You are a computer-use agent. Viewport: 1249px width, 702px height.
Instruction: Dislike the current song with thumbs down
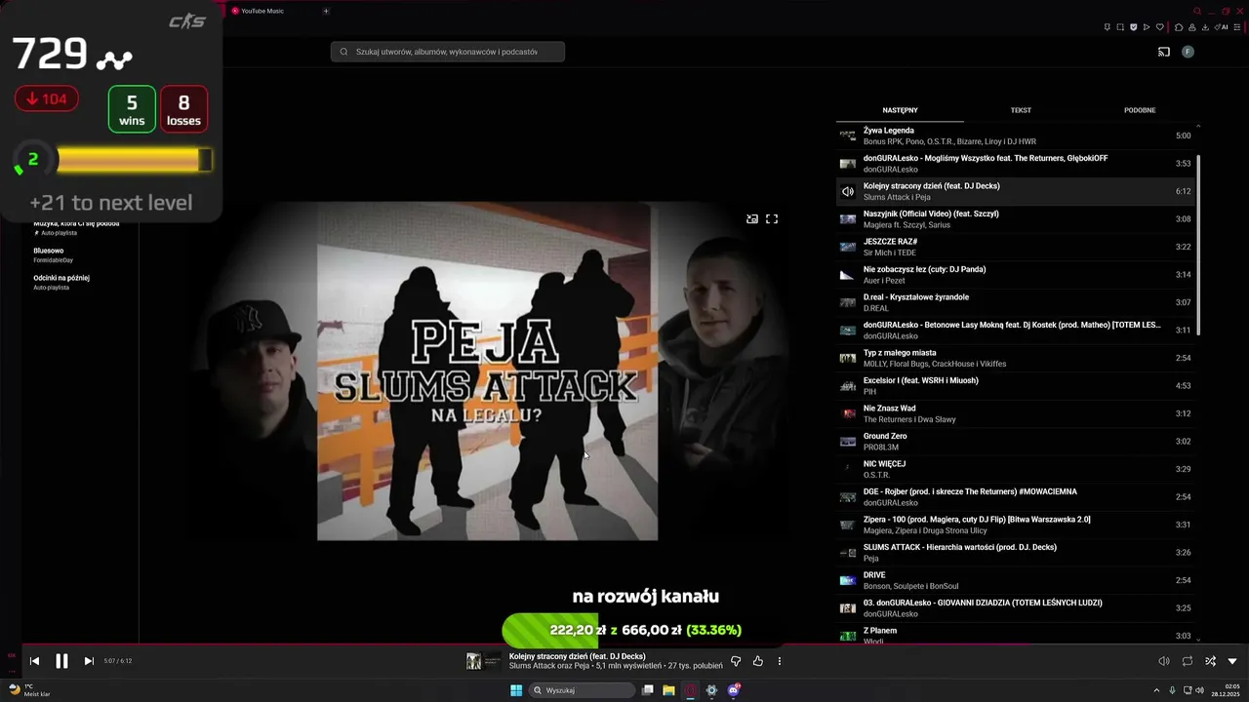736,661
